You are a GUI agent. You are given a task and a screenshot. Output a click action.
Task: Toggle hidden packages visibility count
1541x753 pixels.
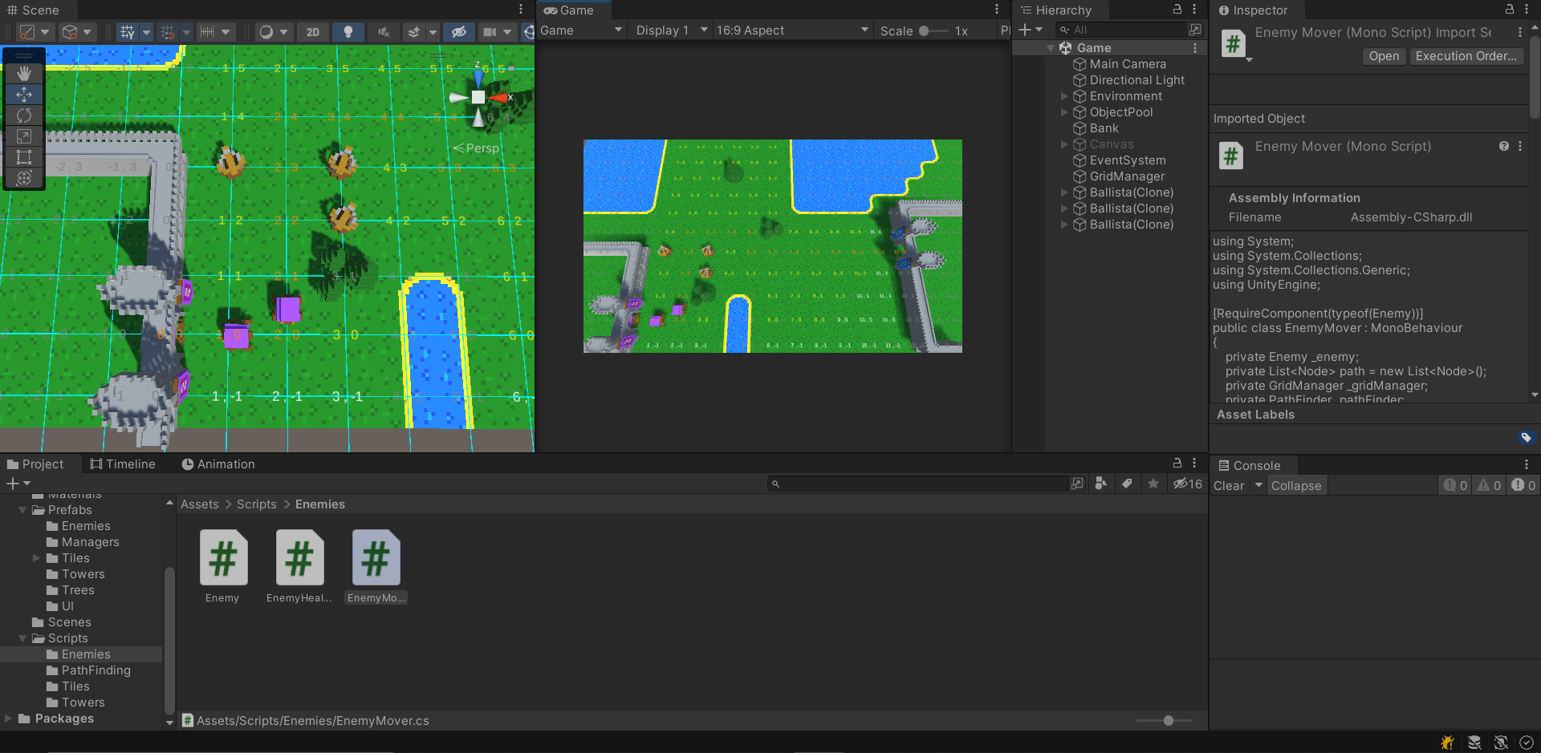tap(1188, 484)
